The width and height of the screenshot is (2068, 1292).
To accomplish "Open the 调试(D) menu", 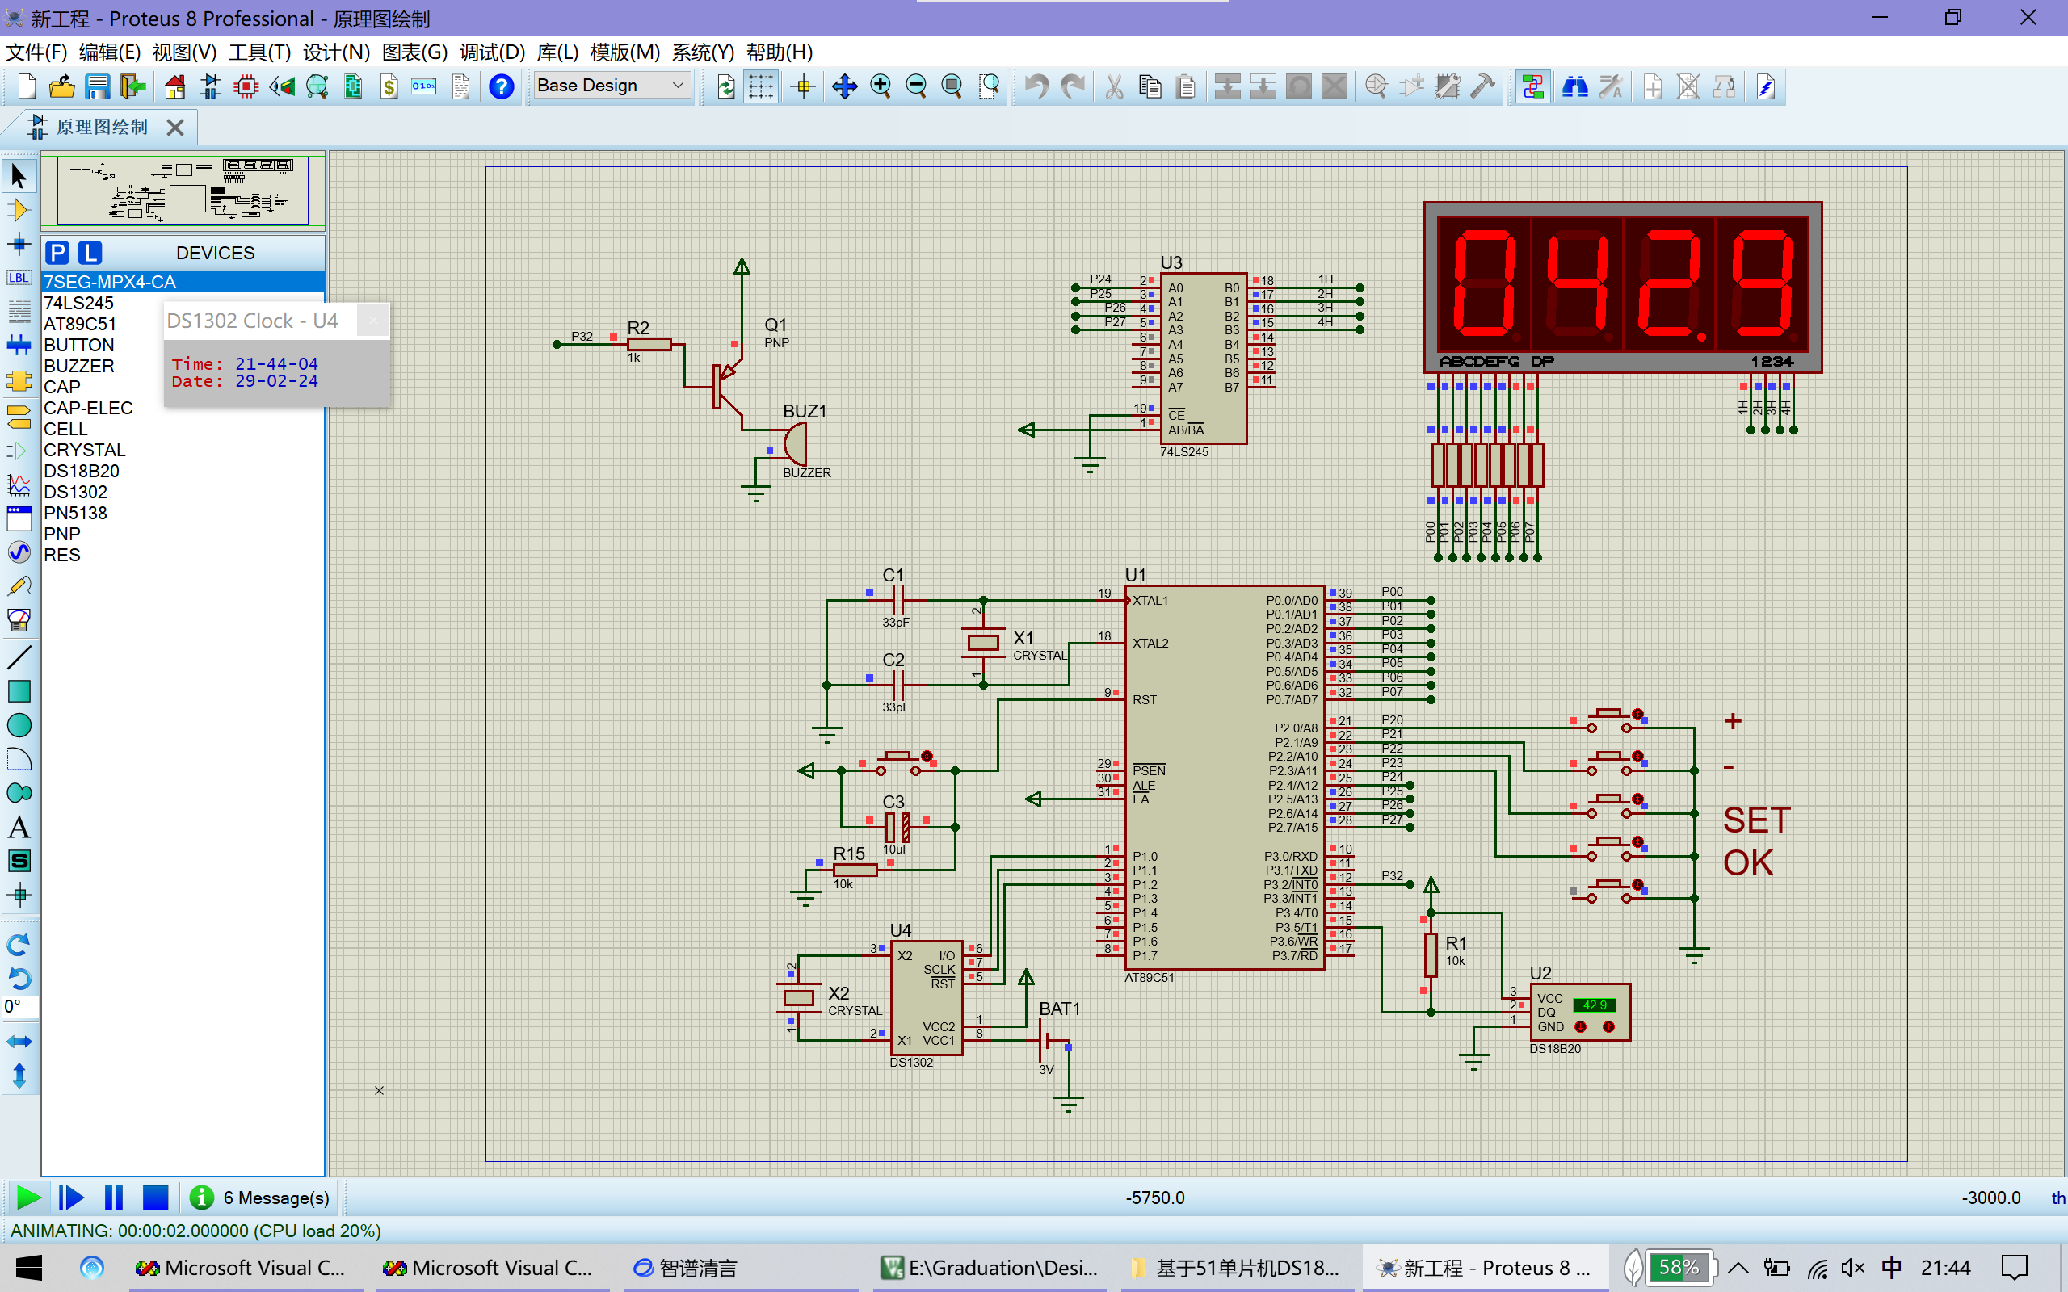I will [492, 52].
